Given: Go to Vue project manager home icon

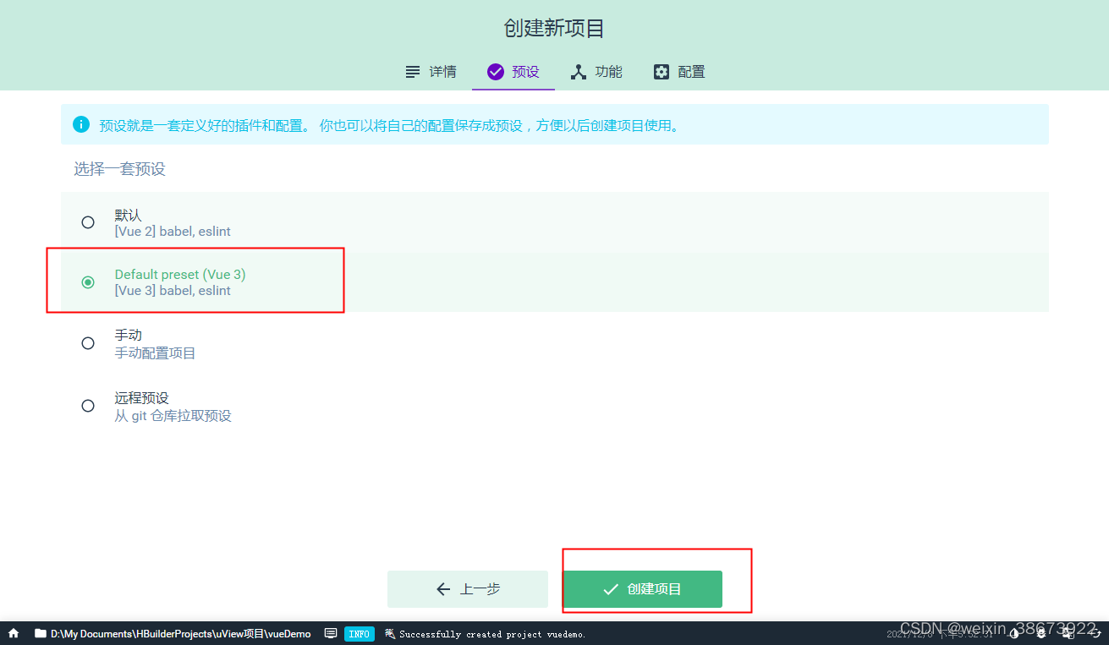Looking at the screenshot, I should (x=14, y=633).
